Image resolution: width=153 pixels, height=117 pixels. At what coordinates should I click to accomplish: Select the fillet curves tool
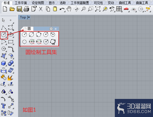[x=11, y=49]
